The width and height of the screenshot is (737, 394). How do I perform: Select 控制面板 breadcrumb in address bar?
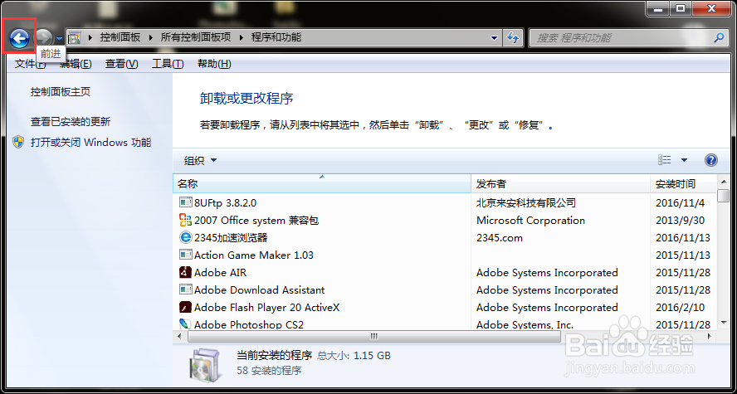120,37
